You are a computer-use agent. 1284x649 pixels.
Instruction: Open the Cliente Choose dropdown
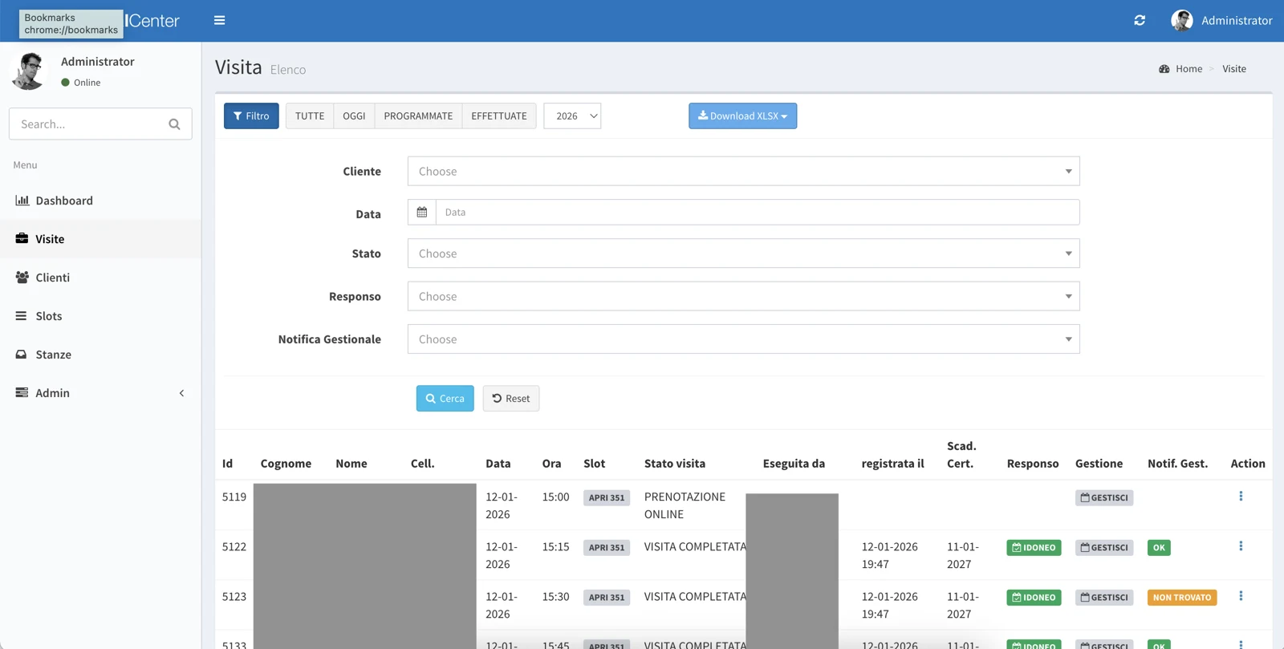point(743,171)
